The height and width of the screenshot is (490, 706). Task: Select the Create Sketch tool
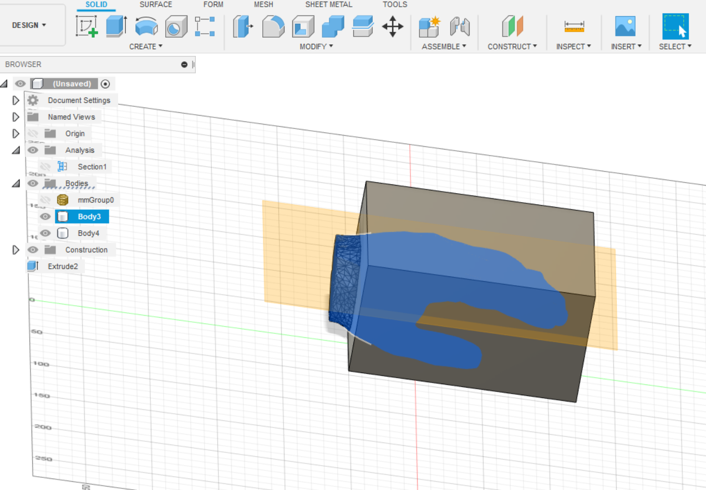(87, 27)
